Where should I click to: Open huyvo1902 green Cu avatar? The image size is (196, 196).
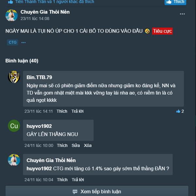[14, 126]
